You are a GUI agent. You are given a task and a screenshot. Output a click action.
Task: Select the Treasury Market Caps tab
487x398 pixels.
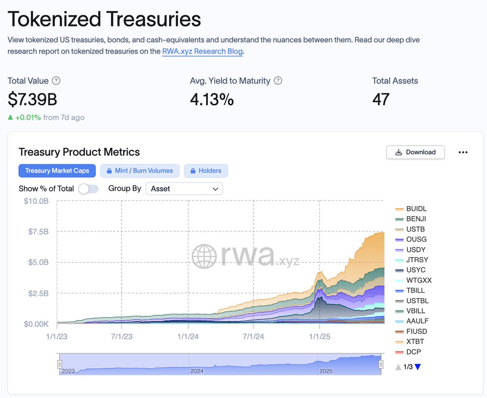tap(57, 171)
